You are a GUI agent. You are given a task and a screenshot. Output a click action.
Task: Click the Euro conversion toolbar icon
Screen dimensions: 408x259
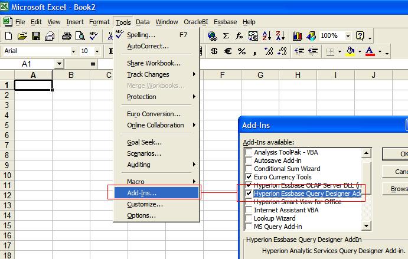tap(253, 35)
